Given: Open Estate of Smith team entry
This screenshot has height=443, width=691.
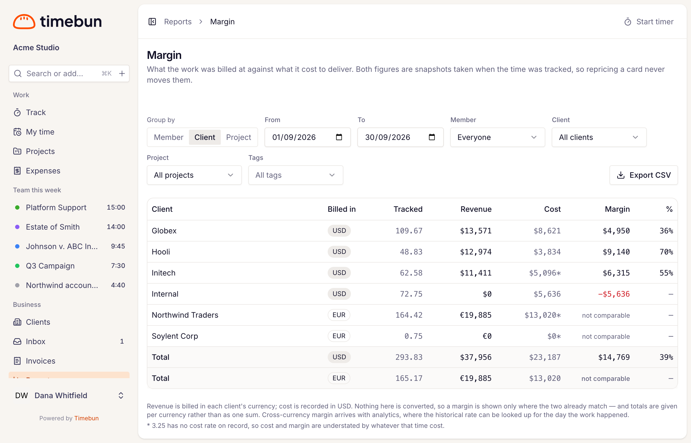Looking at the screenshot, I should (x=69, y=227).
